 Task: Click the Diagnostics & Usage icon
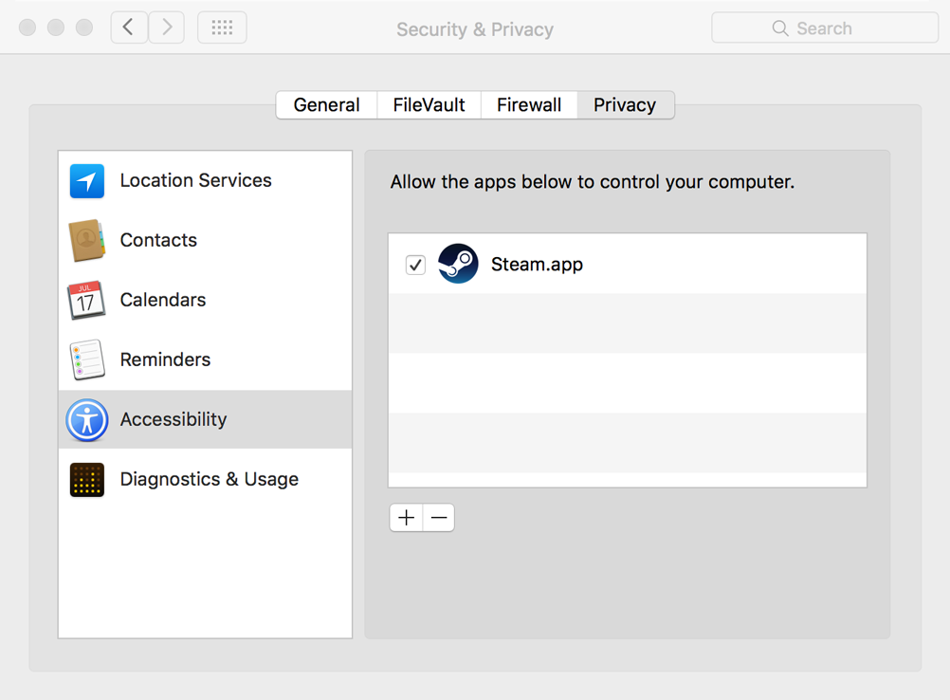pyautogui.click(x=86, y=479)
